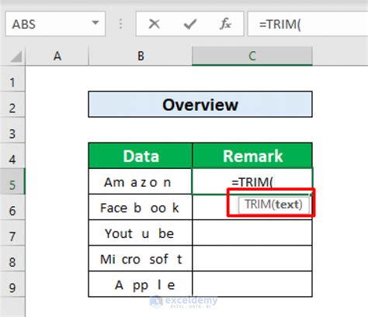Cancel formula entry with the X icon

tap(154, 24)
